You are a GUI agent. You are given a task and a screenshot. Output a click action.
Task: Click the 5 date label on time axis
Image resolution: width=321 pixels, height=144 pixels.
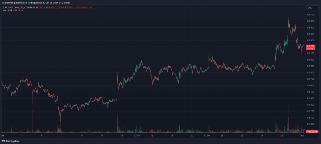click(42, 136)
